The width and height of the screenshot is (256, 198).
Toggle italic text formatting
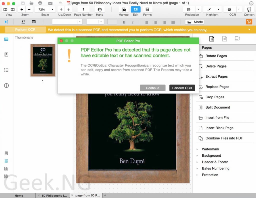pos(132,22)
